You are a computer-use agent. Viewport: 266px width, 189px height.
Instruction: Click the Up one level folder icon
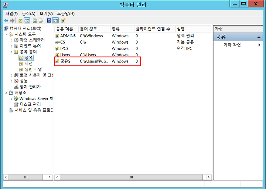tap(21, 21)
